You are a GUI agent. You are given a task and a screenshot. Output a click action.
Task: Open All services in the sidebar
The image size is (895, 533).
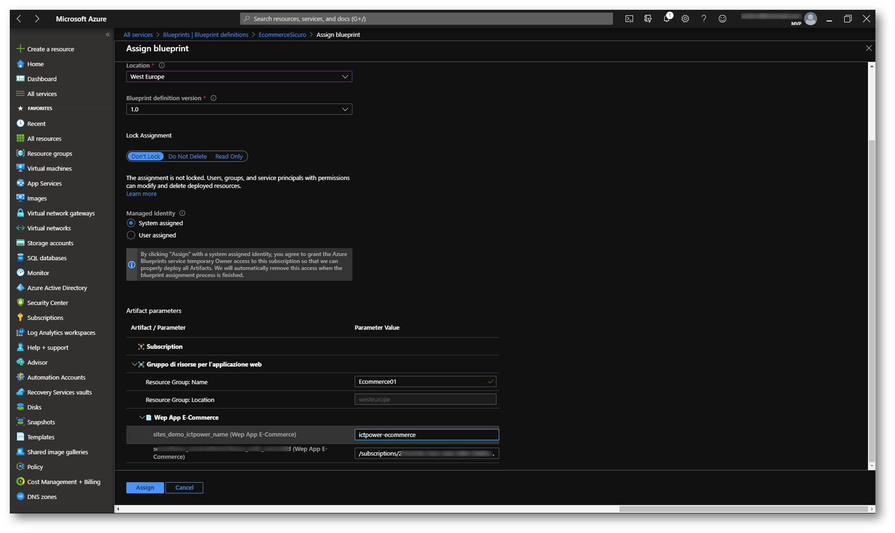(42, 94)
